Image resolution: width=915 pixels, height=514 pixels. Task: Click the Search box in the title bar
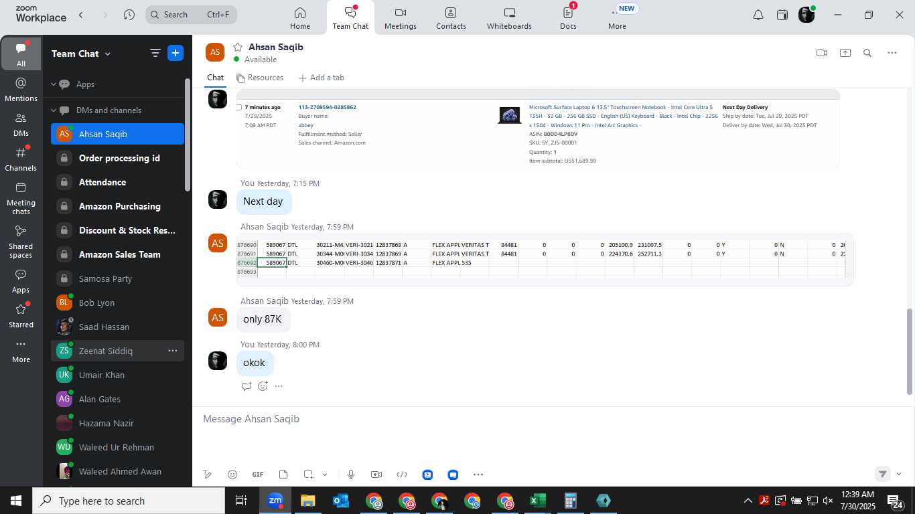tap(191, 15)
